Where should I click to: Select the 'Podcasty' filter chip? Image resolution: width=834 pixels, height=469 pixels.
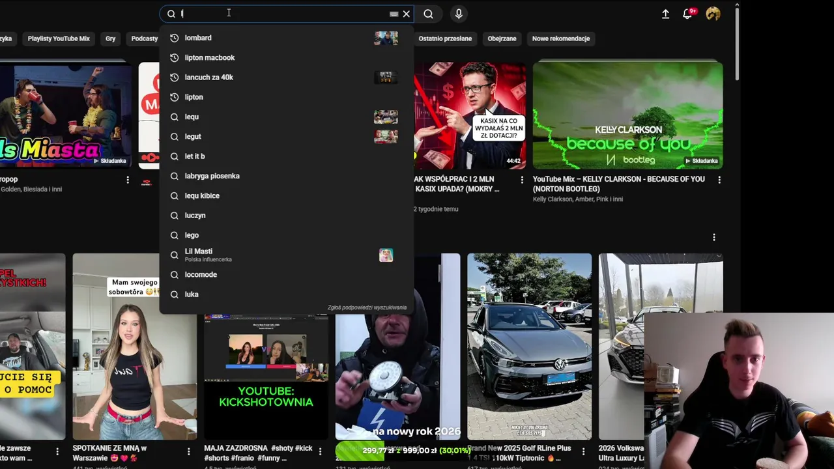pyautogui.click(x=144, y=38)
